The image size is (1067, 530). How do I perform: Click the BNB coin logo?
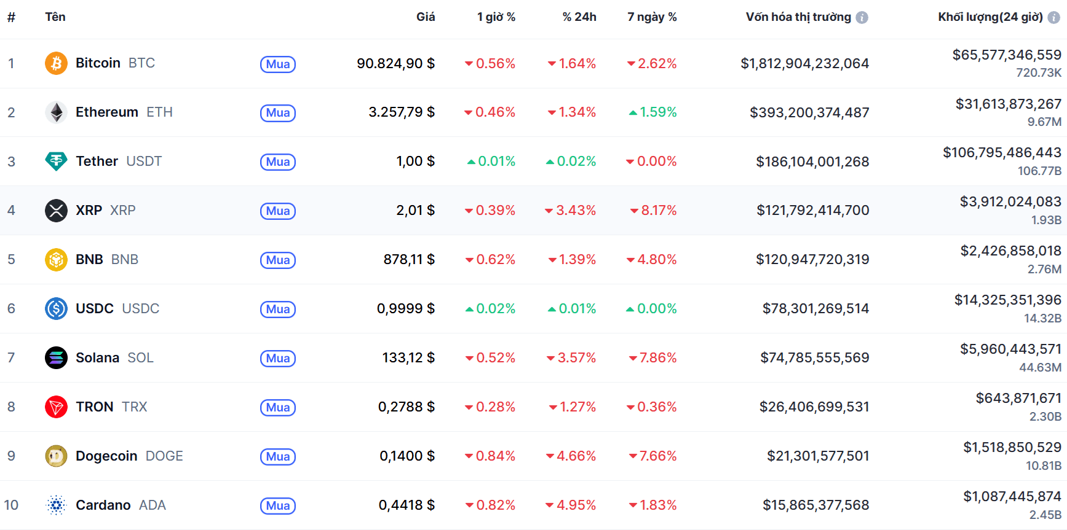(56, 260)
